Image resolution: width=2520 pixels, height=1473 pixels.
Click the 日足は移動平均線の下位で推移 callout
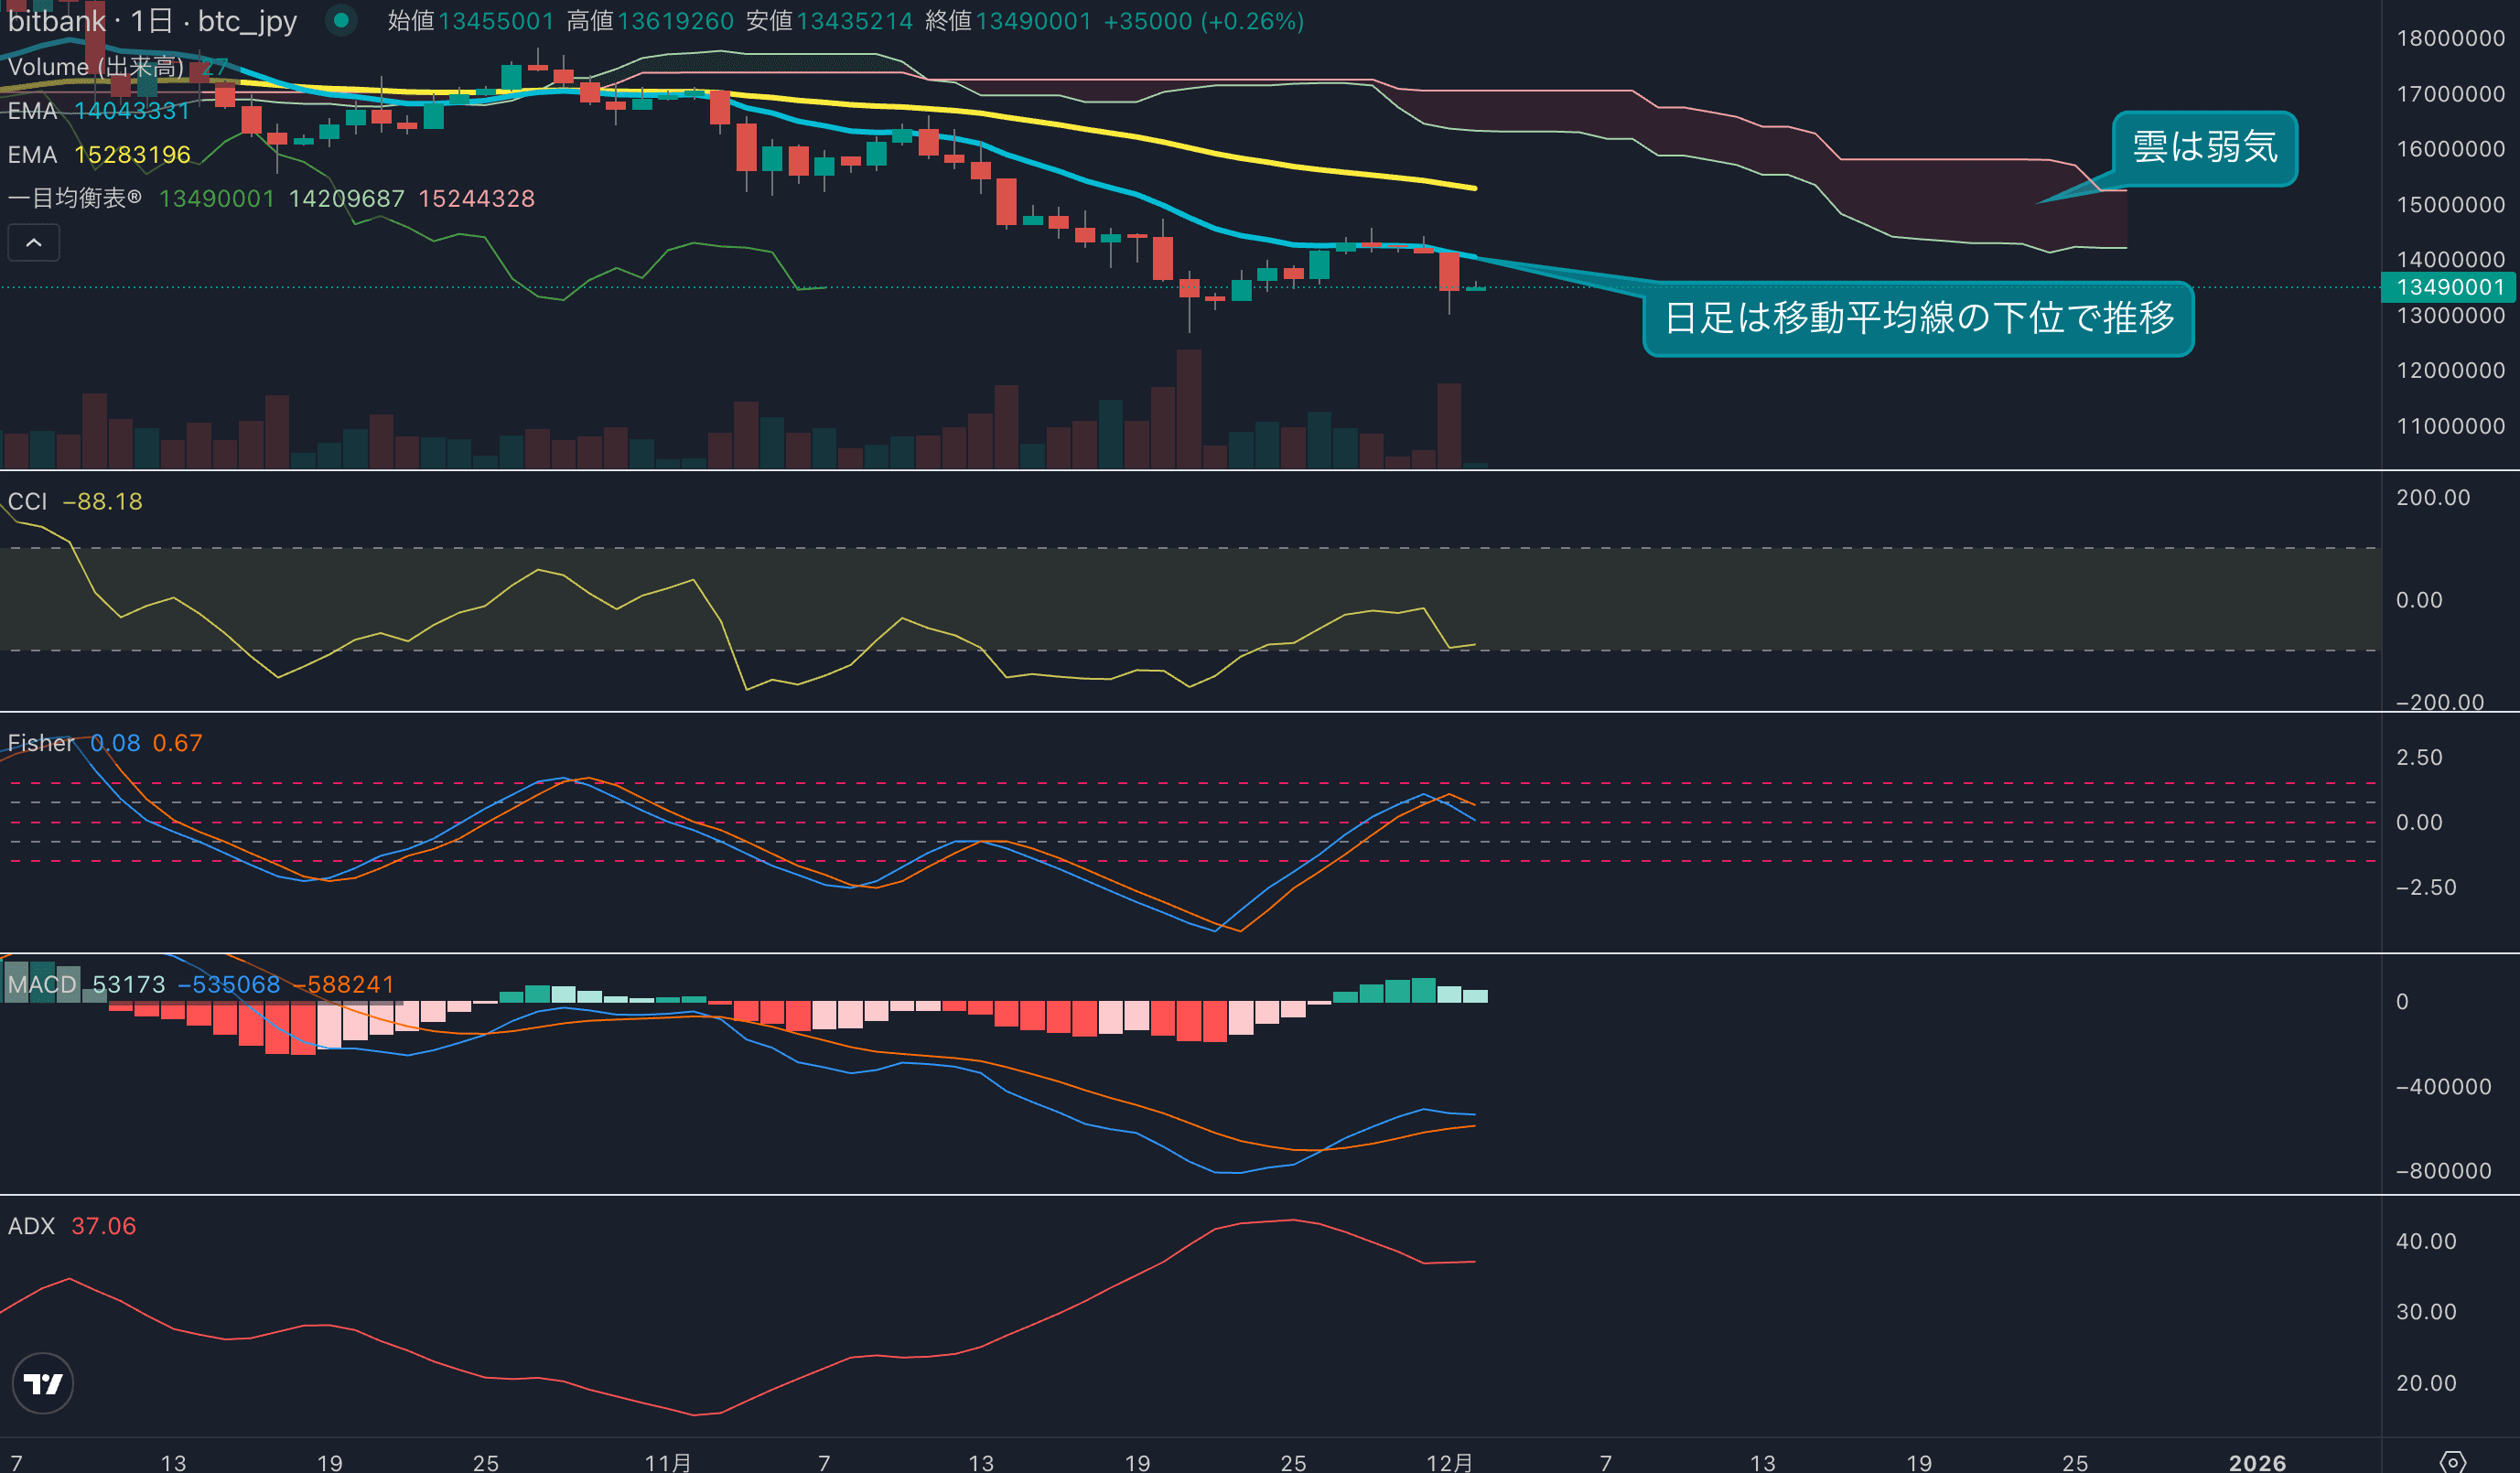(1918, 318)
